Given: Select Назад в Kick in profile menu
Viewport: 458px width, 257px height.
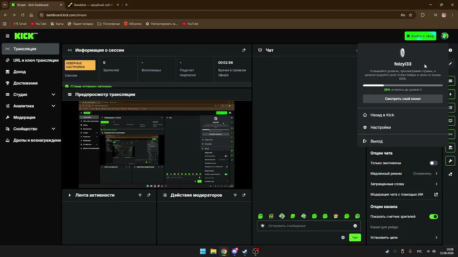Looking at the screenshot, I should pyautogui.click(x=403, y=115).
